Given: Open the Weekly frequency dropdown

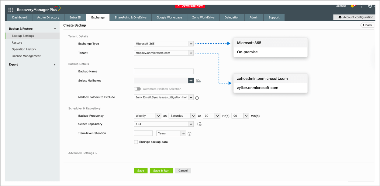Looking at the screenshot, I should [x=147, y=116].
